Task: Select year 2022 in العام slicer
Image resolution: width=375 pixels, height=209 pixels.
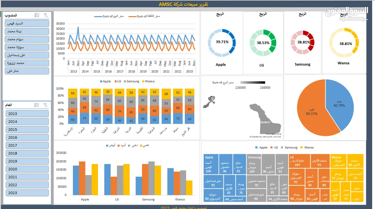Action: 27,185
